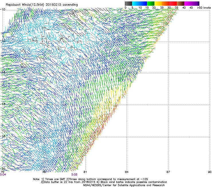Click the '-14' latitude label
The height and width of the screenshot is (187, 212).
click(3, 72)
